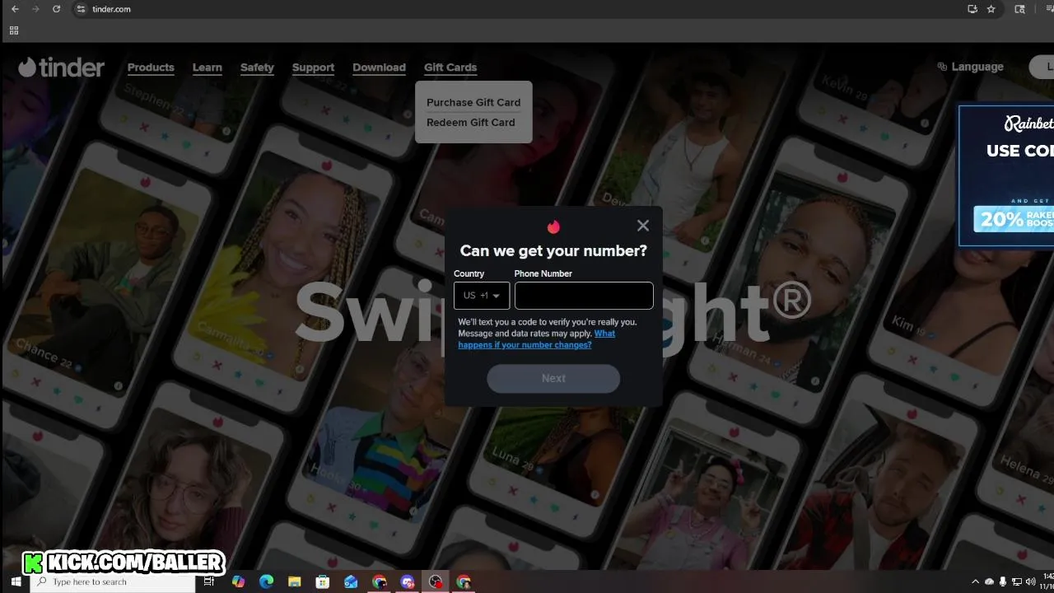Image resolution: width=1054 pixels, height=593 pixels.
Task: Open Microsoft Edge from taskbar
Action: click(266, 581)
